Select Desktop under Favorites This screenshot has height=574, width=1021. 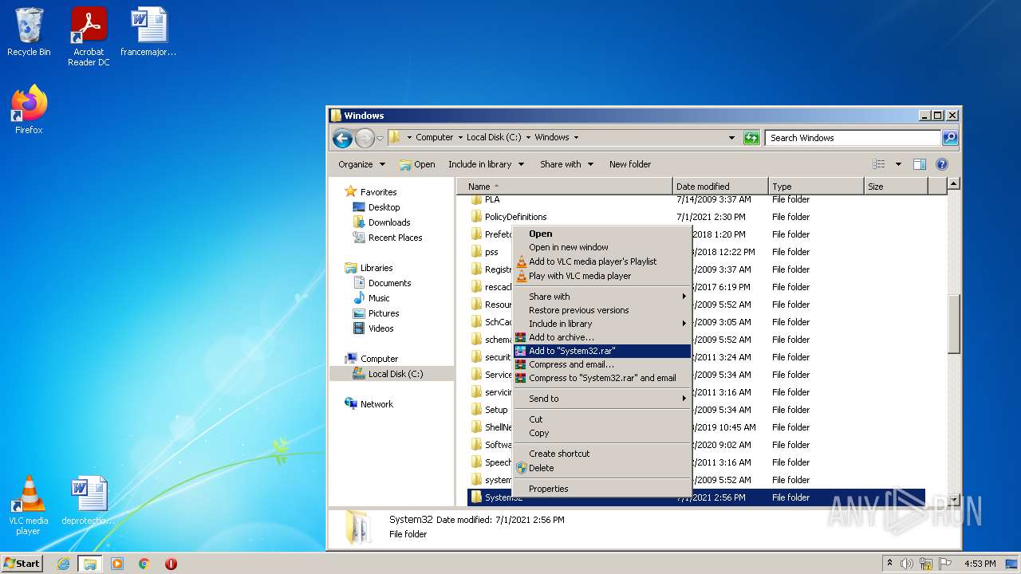click(x=384, y=207)
